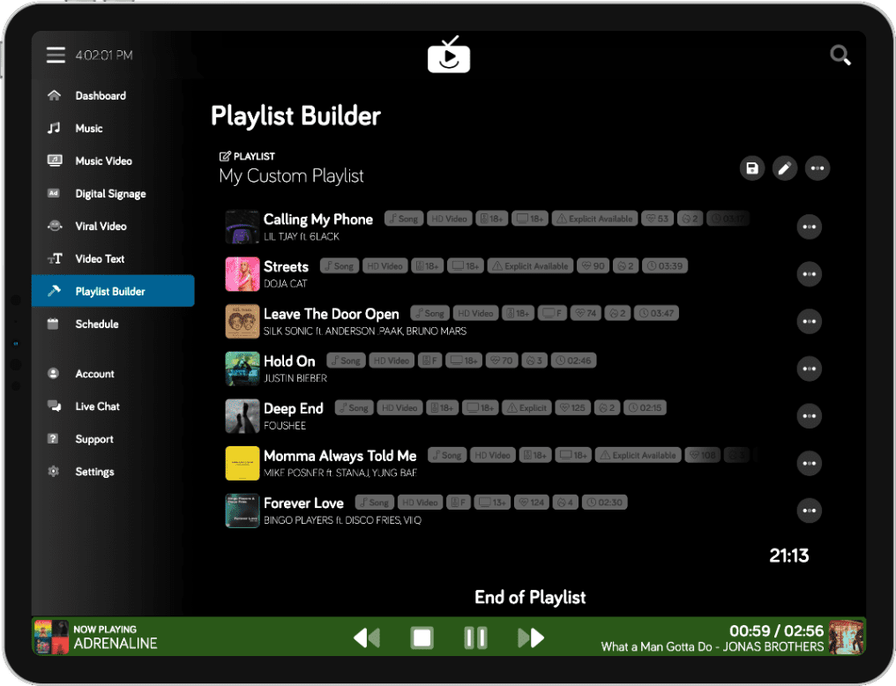Open options for Forever Love
Image resolution: width=896 pixels, height=686 pixels.
tap(810, 511)
